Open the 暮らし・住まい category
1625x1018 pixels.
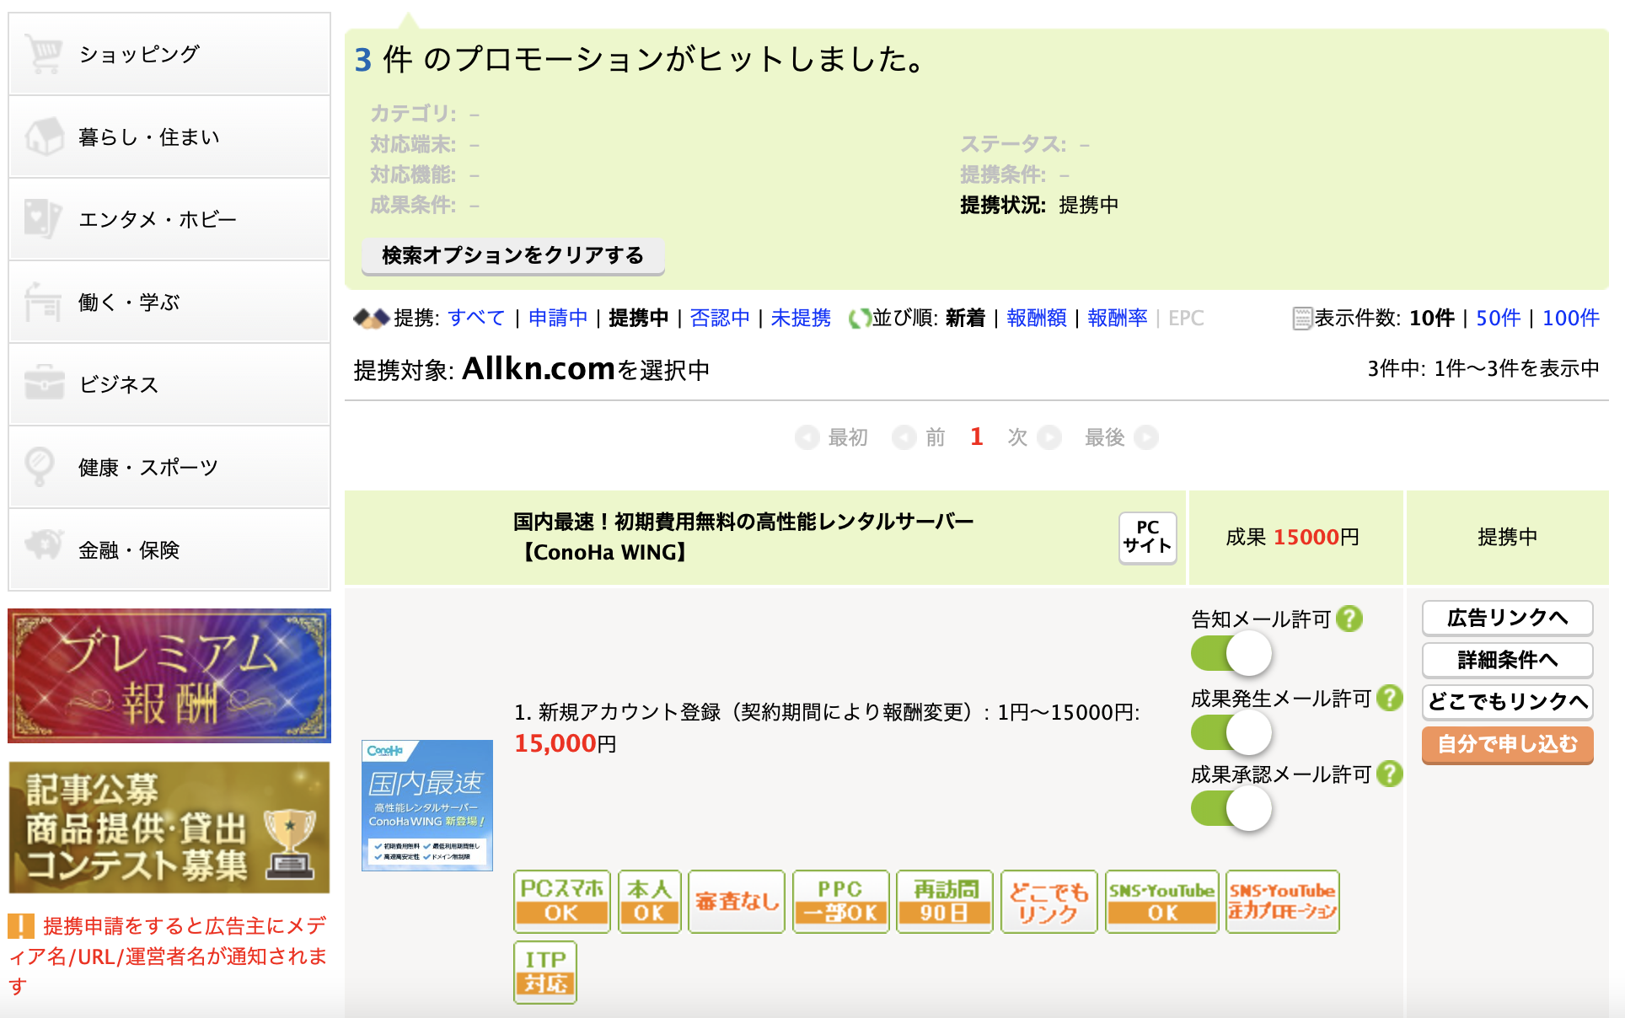pyautogui.click(x=169, y=136)
